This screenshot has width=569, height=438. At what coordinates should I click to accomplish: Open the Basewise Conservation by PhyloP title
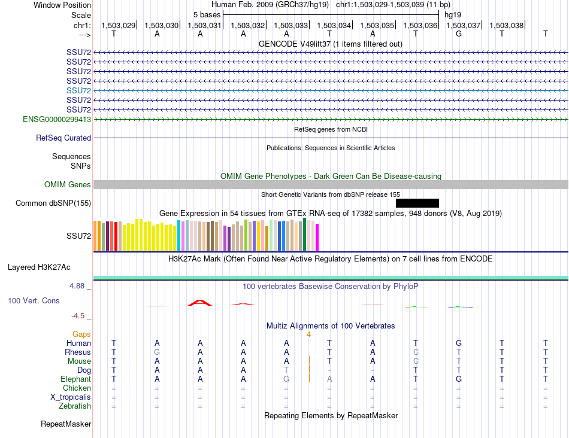point(331,287)
